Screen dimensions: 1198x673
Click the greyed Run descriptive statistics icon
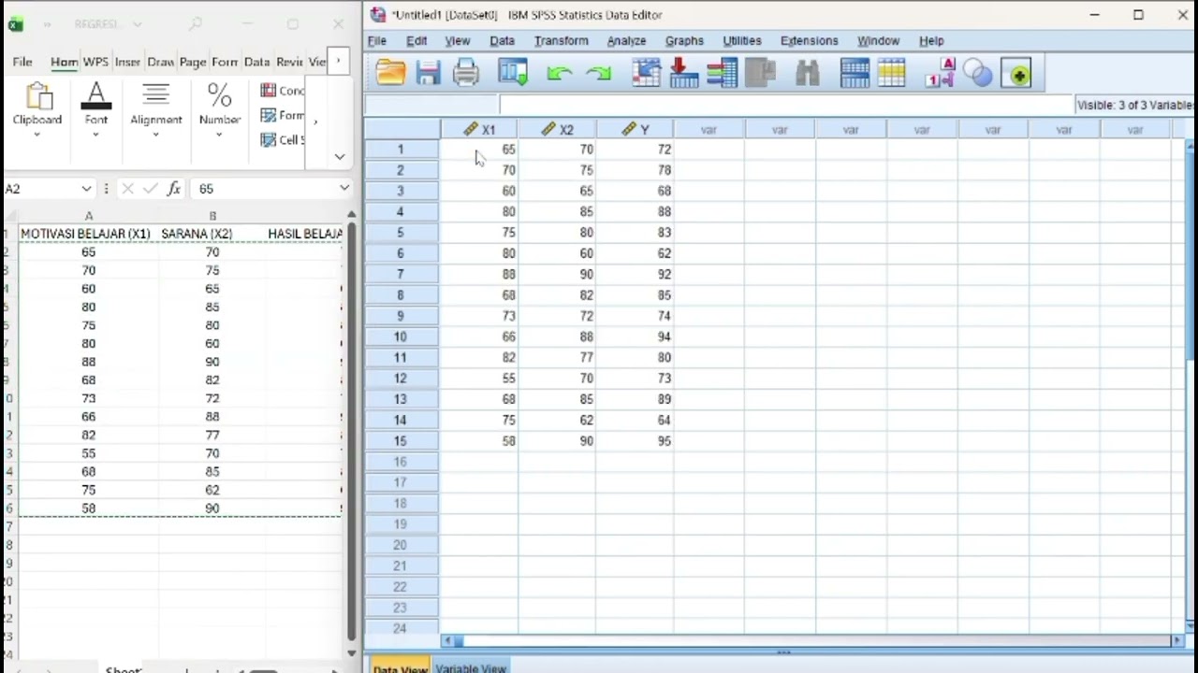[760, 73]
